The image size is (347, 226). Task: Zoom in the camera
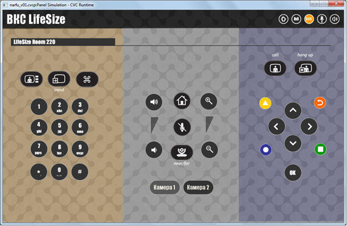209,101
